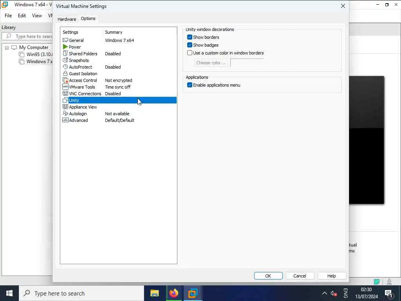Image resolution: width=401 pixels, height=301 pixels.
Task: Select the VNC Connections icon
Action: tap(65, 93)
